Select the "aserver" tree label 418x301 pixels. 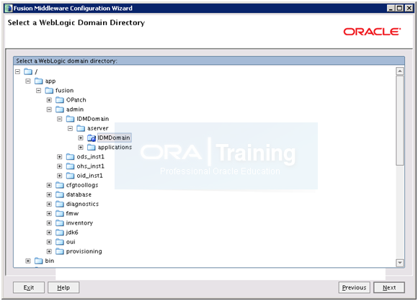tap(98, 128)
